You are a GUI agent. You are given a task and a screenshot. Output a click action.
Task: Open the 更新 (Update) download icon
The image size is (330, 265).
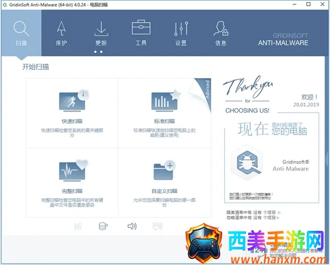point(101,32)
